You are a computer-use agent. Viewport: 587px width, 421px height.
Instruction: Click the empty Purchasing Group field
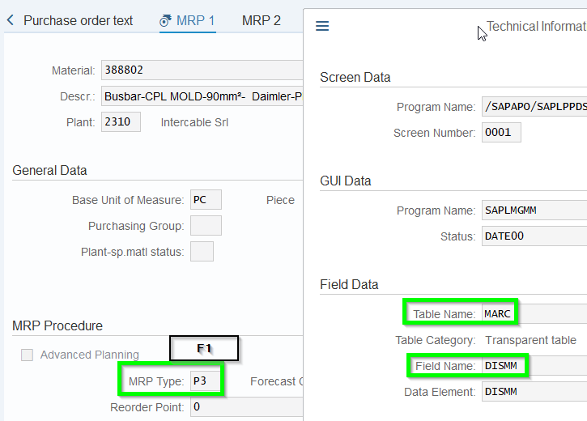click(206, 226)
